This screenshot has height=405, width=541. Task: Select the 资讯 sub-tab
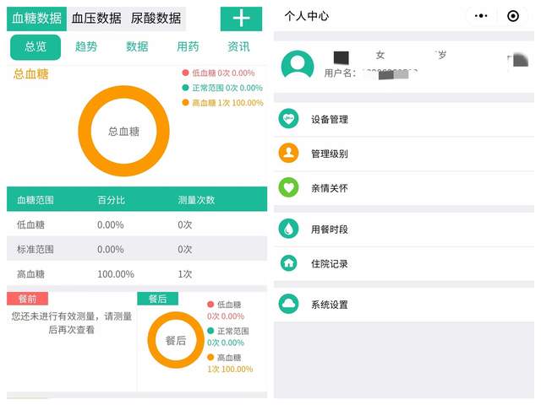[x=238, y=47]
